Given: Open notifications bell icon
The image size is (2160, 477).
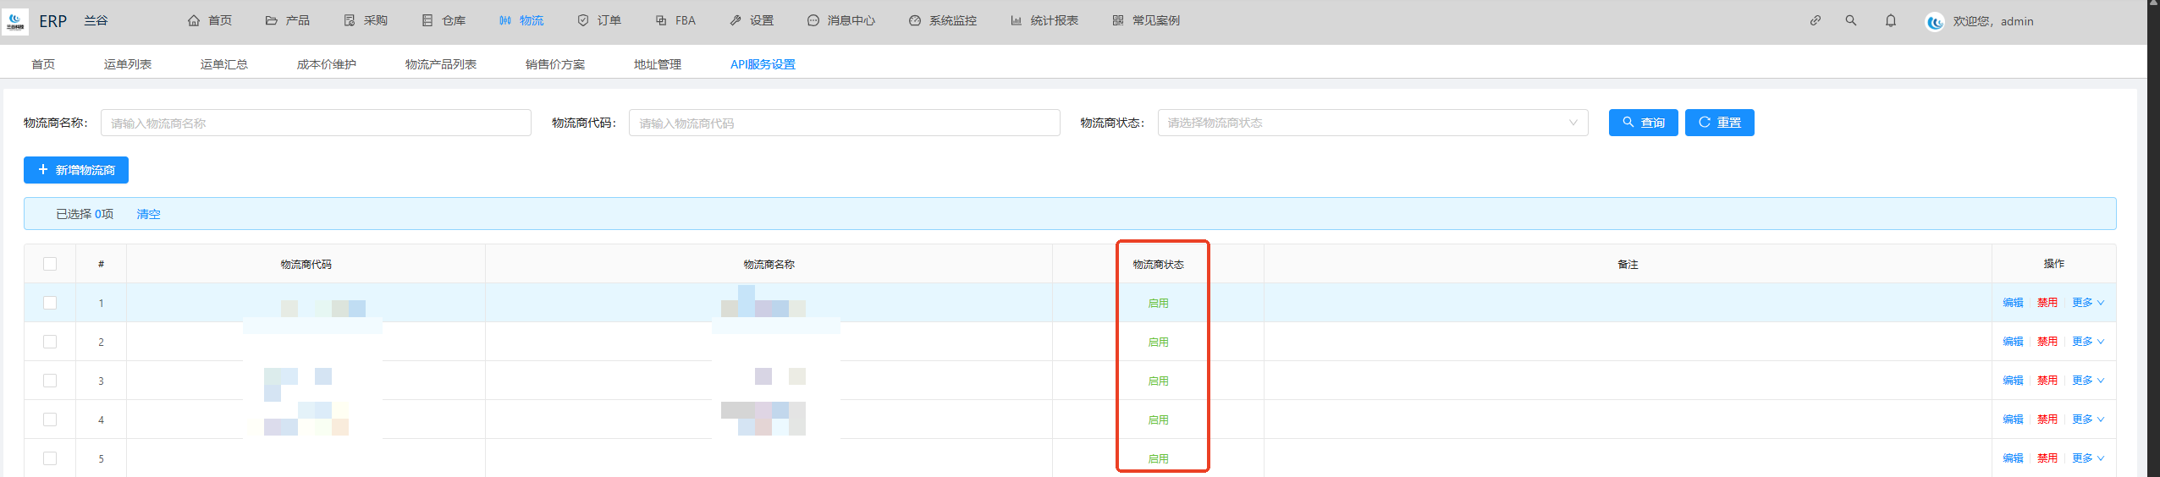Looking at the screenshot, I should tap(1890, 20).
